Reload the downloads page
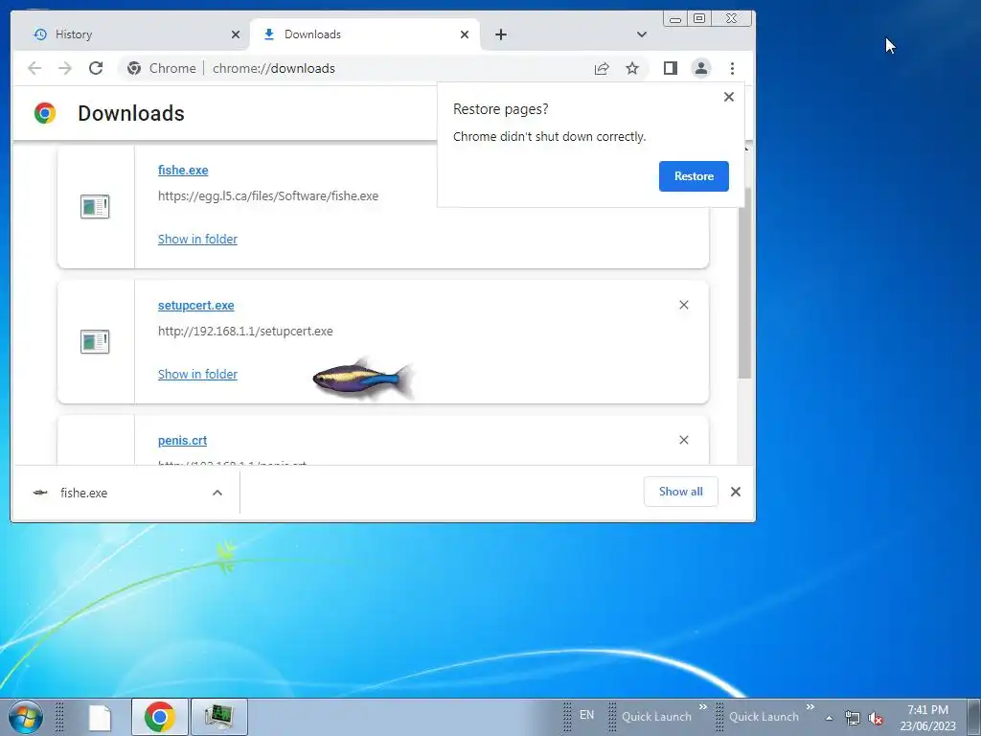981x736 pixels. click(x=96, y=68)
